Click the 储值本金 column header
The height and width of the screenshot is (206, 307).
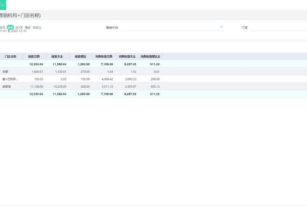coord(57,57)
